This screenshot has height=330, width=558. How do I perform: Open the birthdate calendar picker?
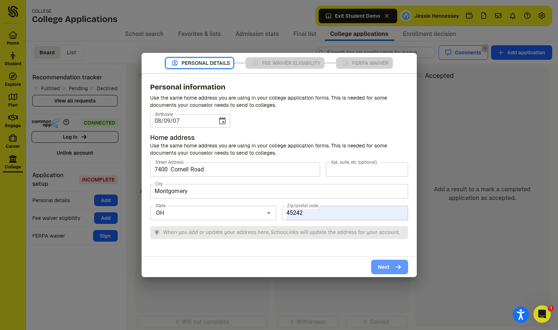(x=222, y=121)
